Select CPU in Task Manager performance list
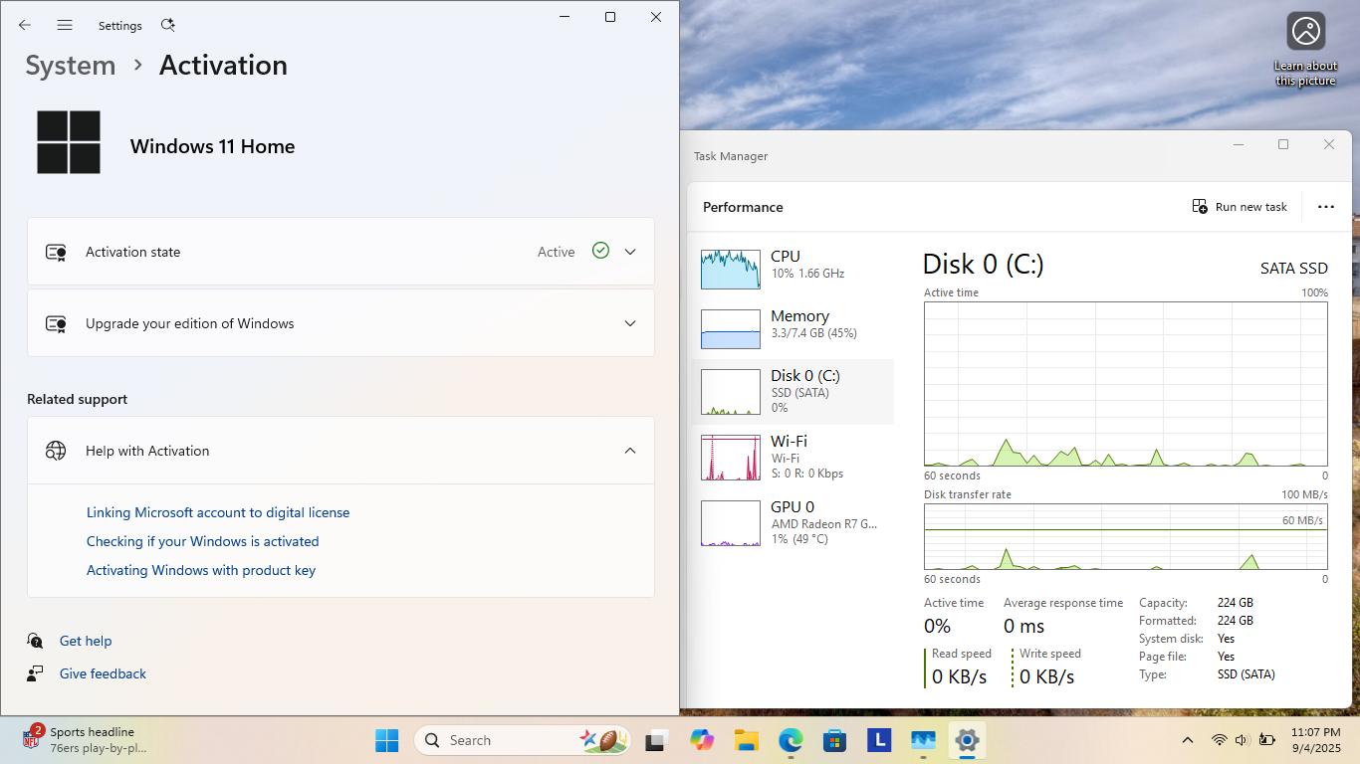1360x764 pixels. click(793, 269)
